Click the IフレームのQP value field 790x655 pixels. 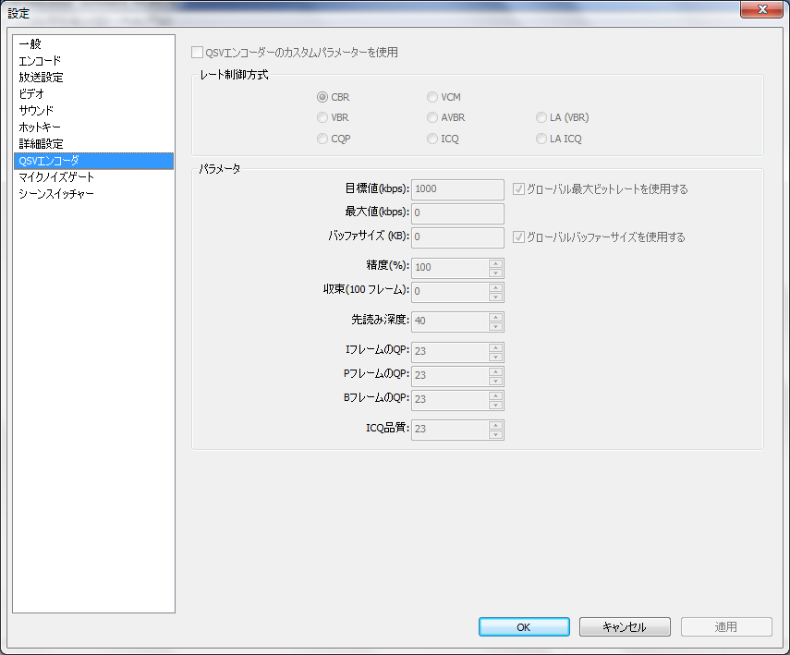pyautogui.click(x=450, y=352)
